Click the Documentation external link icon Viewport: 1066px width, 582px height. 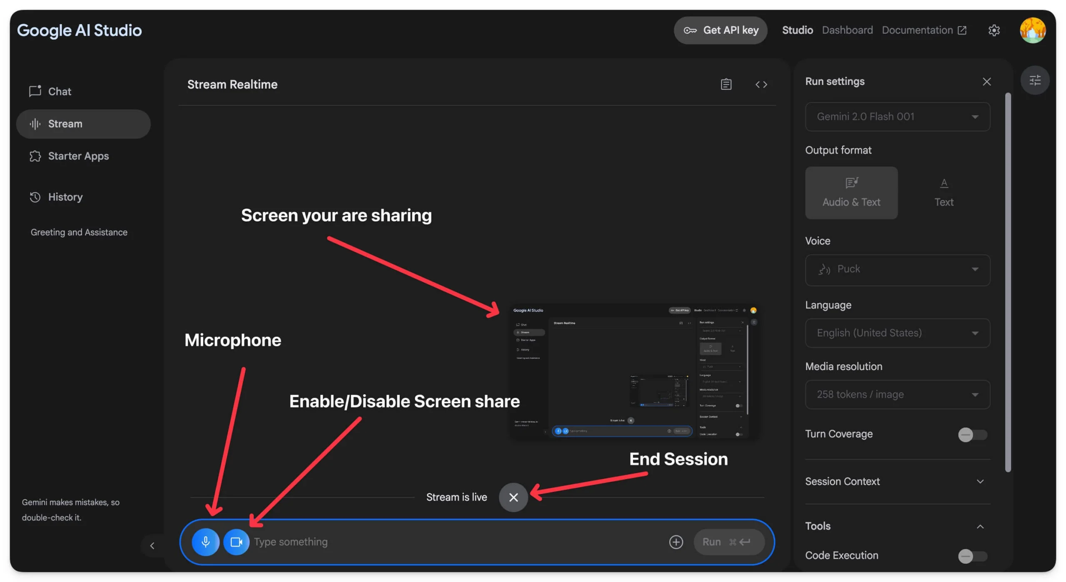962,30
